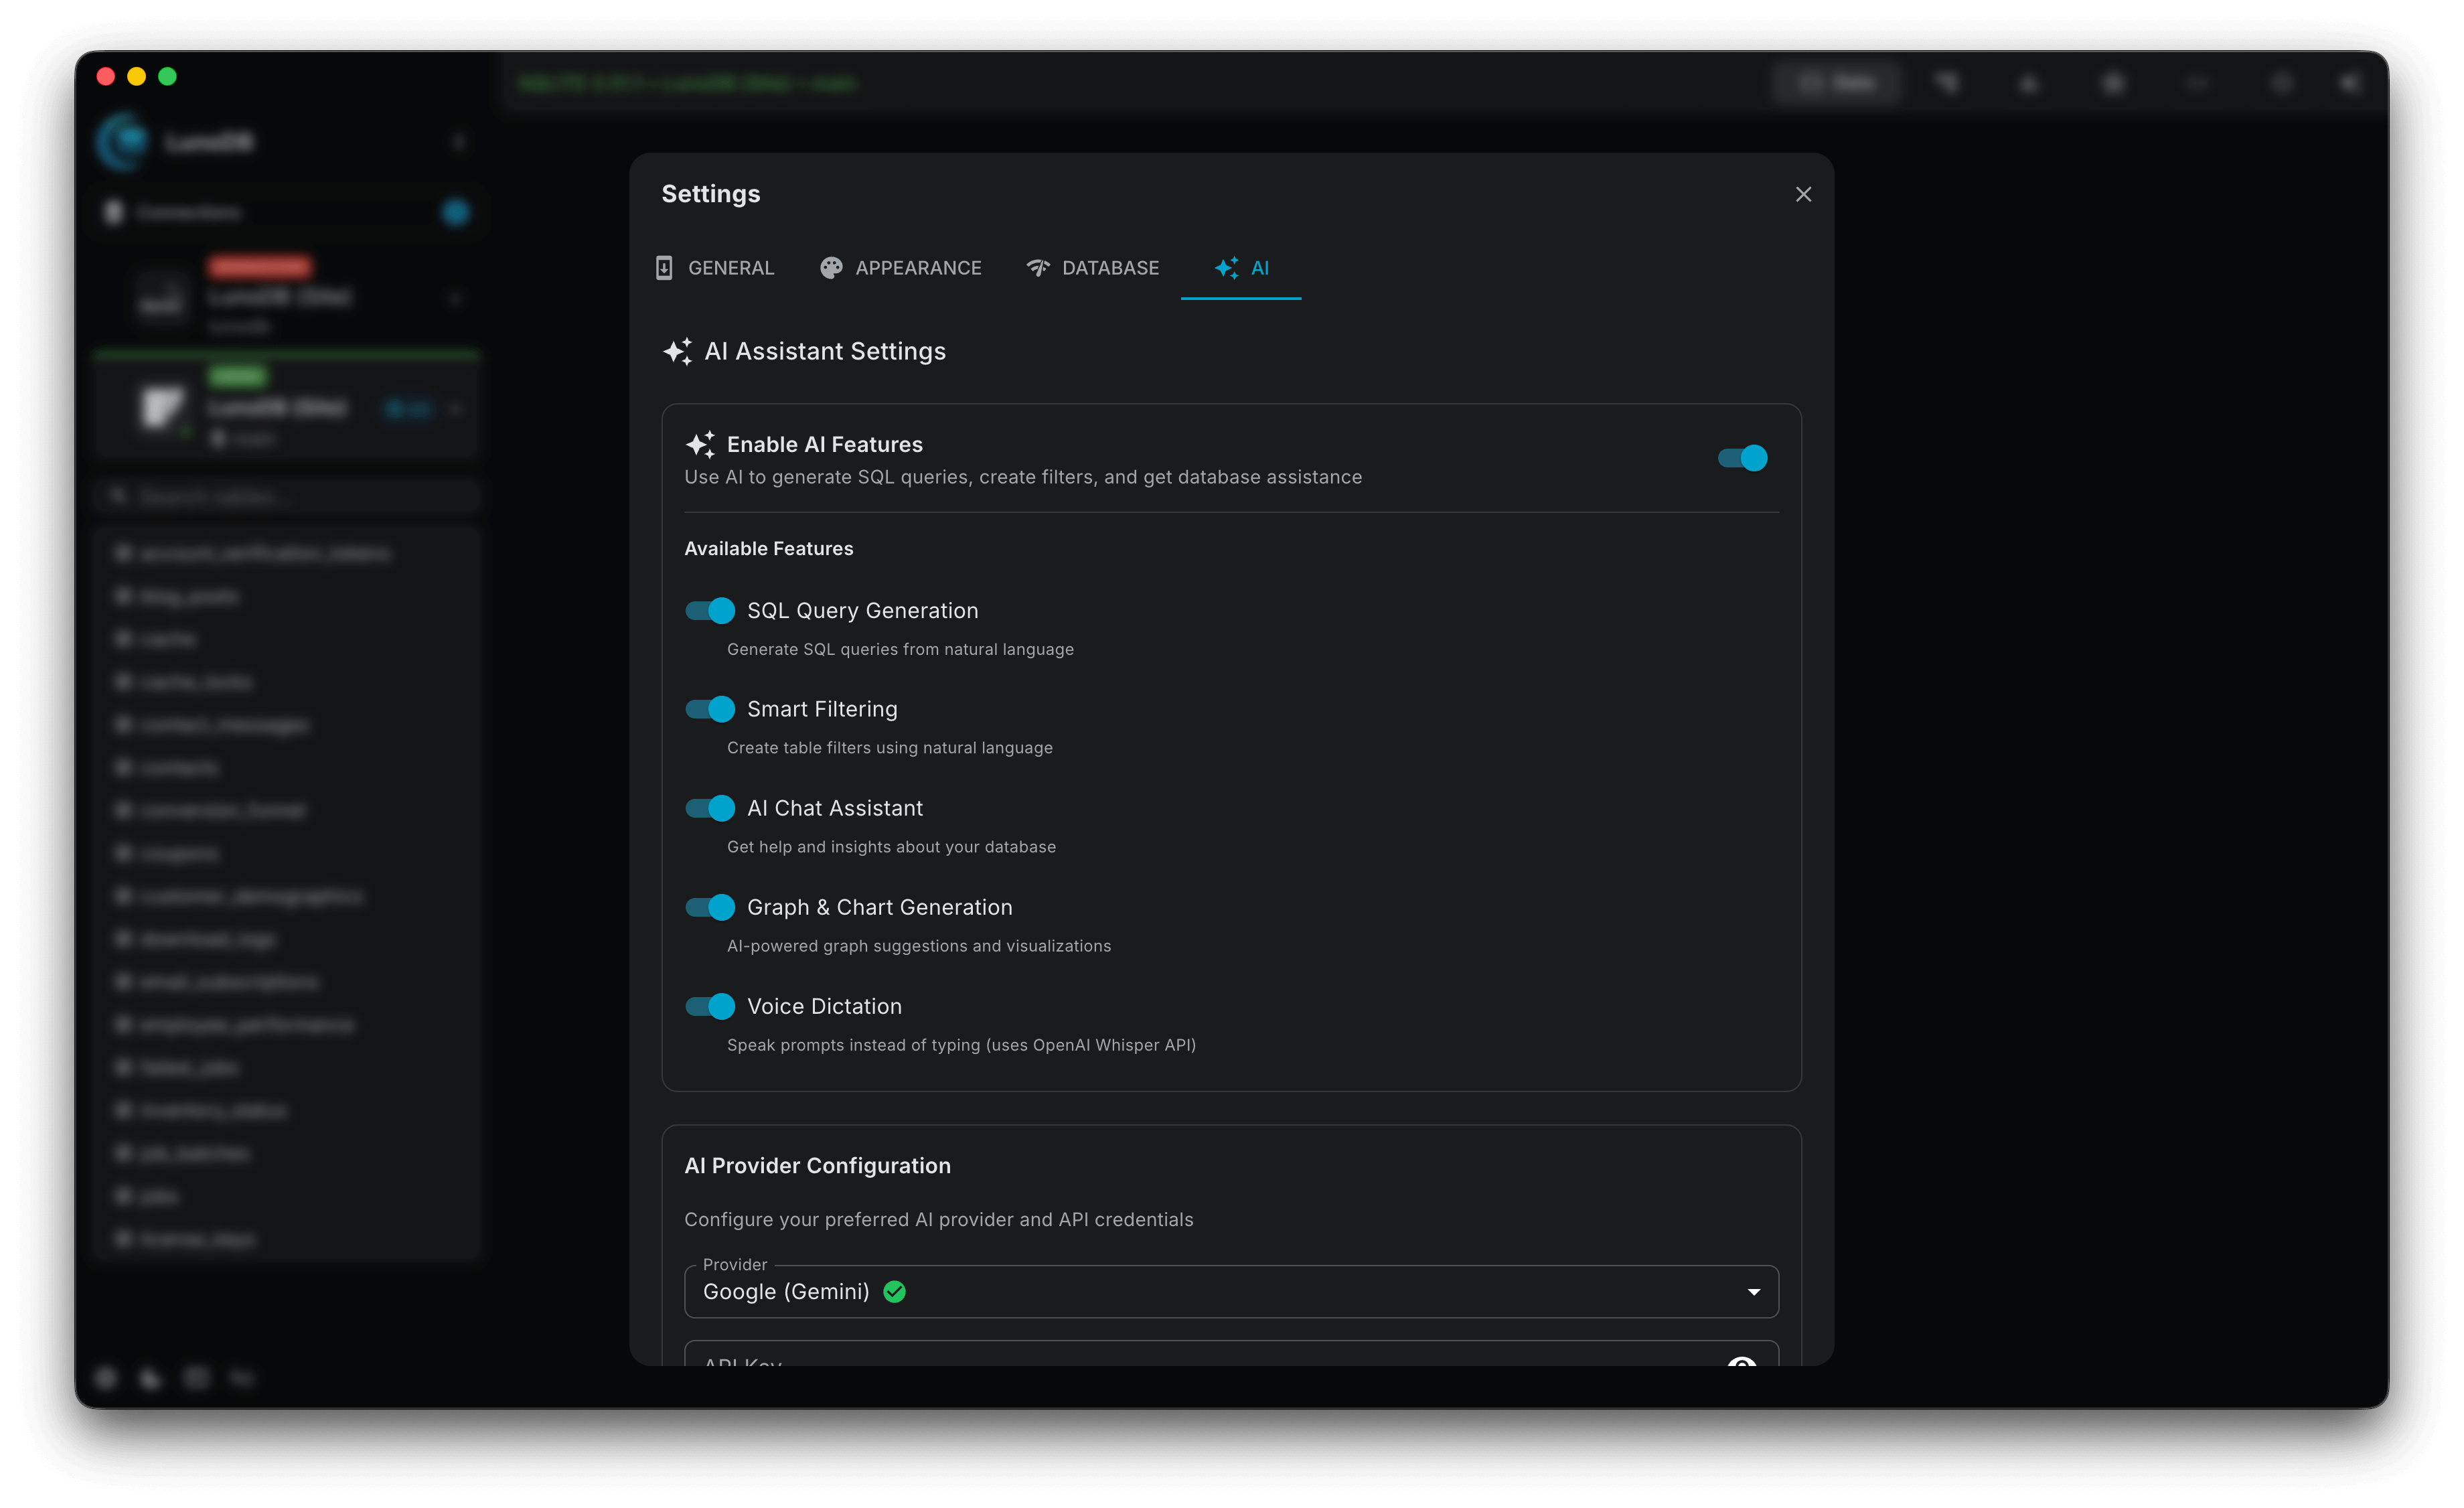
Task: Select the AI settings tab
Action: (1241, 268)
